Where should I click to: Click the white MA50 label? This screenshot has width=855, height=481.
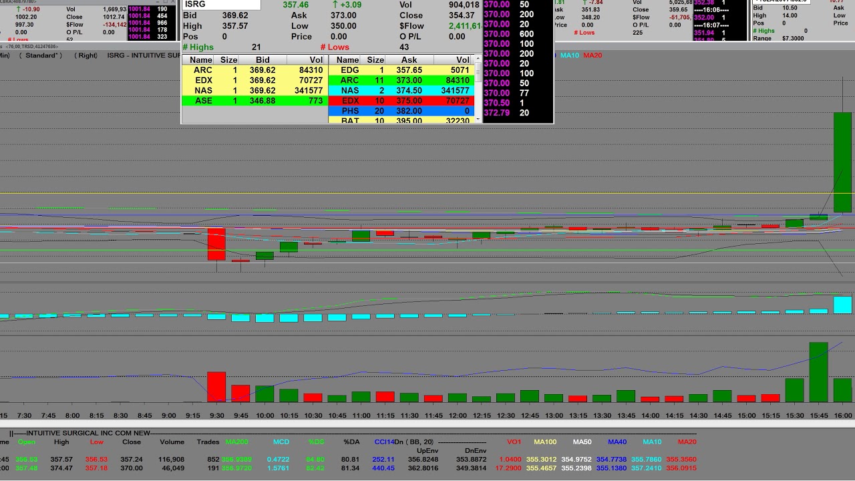(x=582, y=442)
